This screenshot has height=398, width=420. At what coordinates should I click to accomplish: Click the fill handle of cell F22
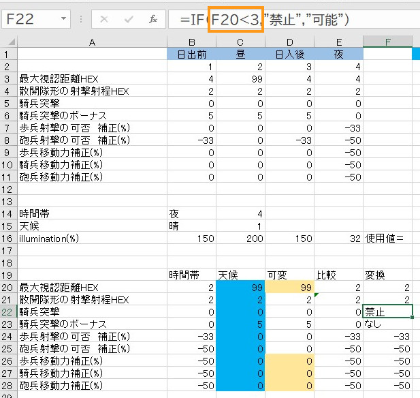click(413, 318)
